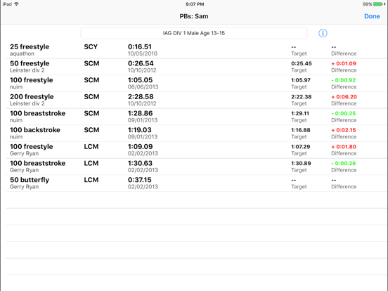This screenshot has height=291, width=388.
Task: Click target time 1:29.11
Action: [300, 113]
